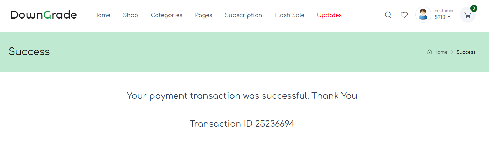
Task: Click the Success breadcrumb label
Action: 466,52
